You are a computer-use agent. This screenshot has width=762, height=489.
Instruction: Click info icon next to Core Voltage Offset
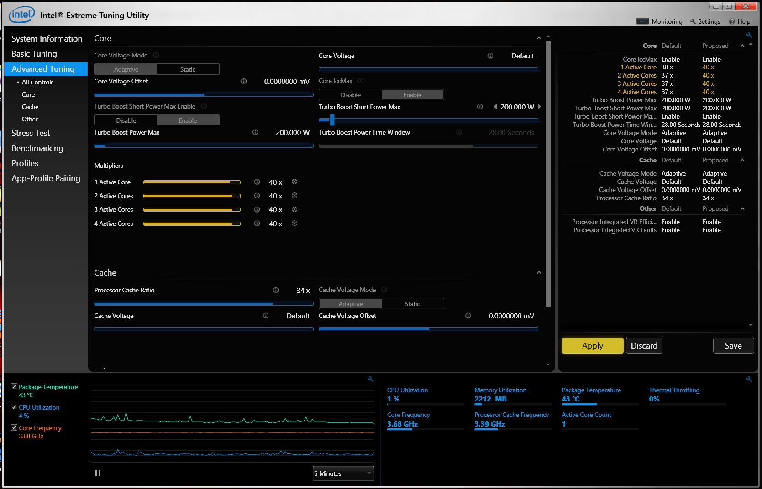click(243, 81)
